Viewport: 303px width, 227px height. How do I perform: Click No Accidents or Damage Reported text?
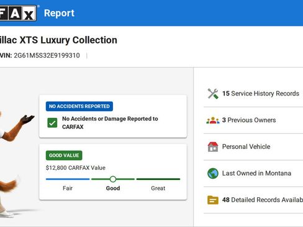(110, 123)
